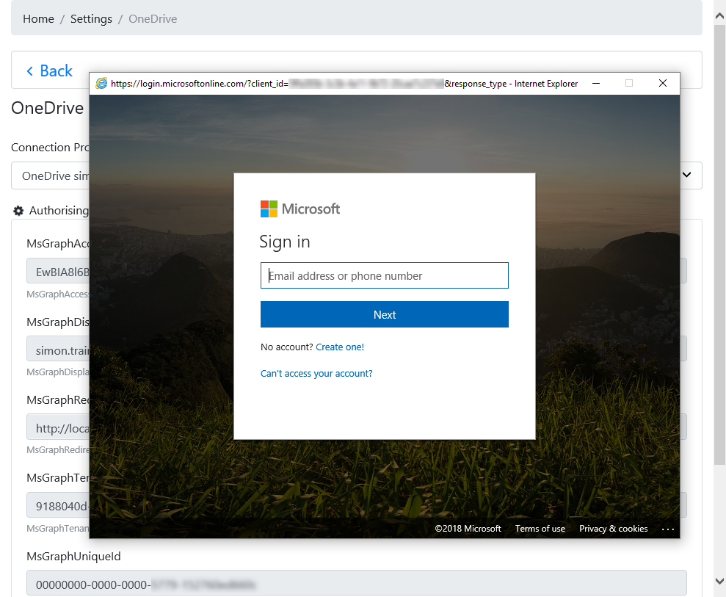Go Back using the Back link

point(49,71)
